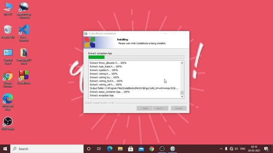
Task: Open Microsoft Edge from the taskbar
Action: 110,149
